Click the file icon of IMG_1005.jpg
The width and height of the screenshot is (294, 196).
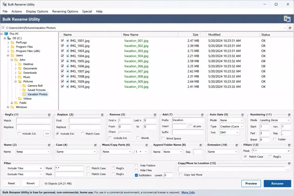(68, 61)
